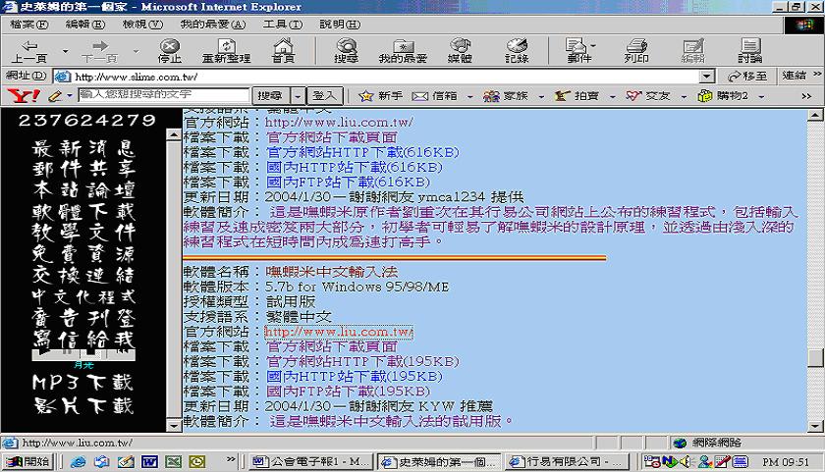This screenshot has width=825, height=472.
Task: Launch Internet Explorer from quick launch
Action: [78, 462]
